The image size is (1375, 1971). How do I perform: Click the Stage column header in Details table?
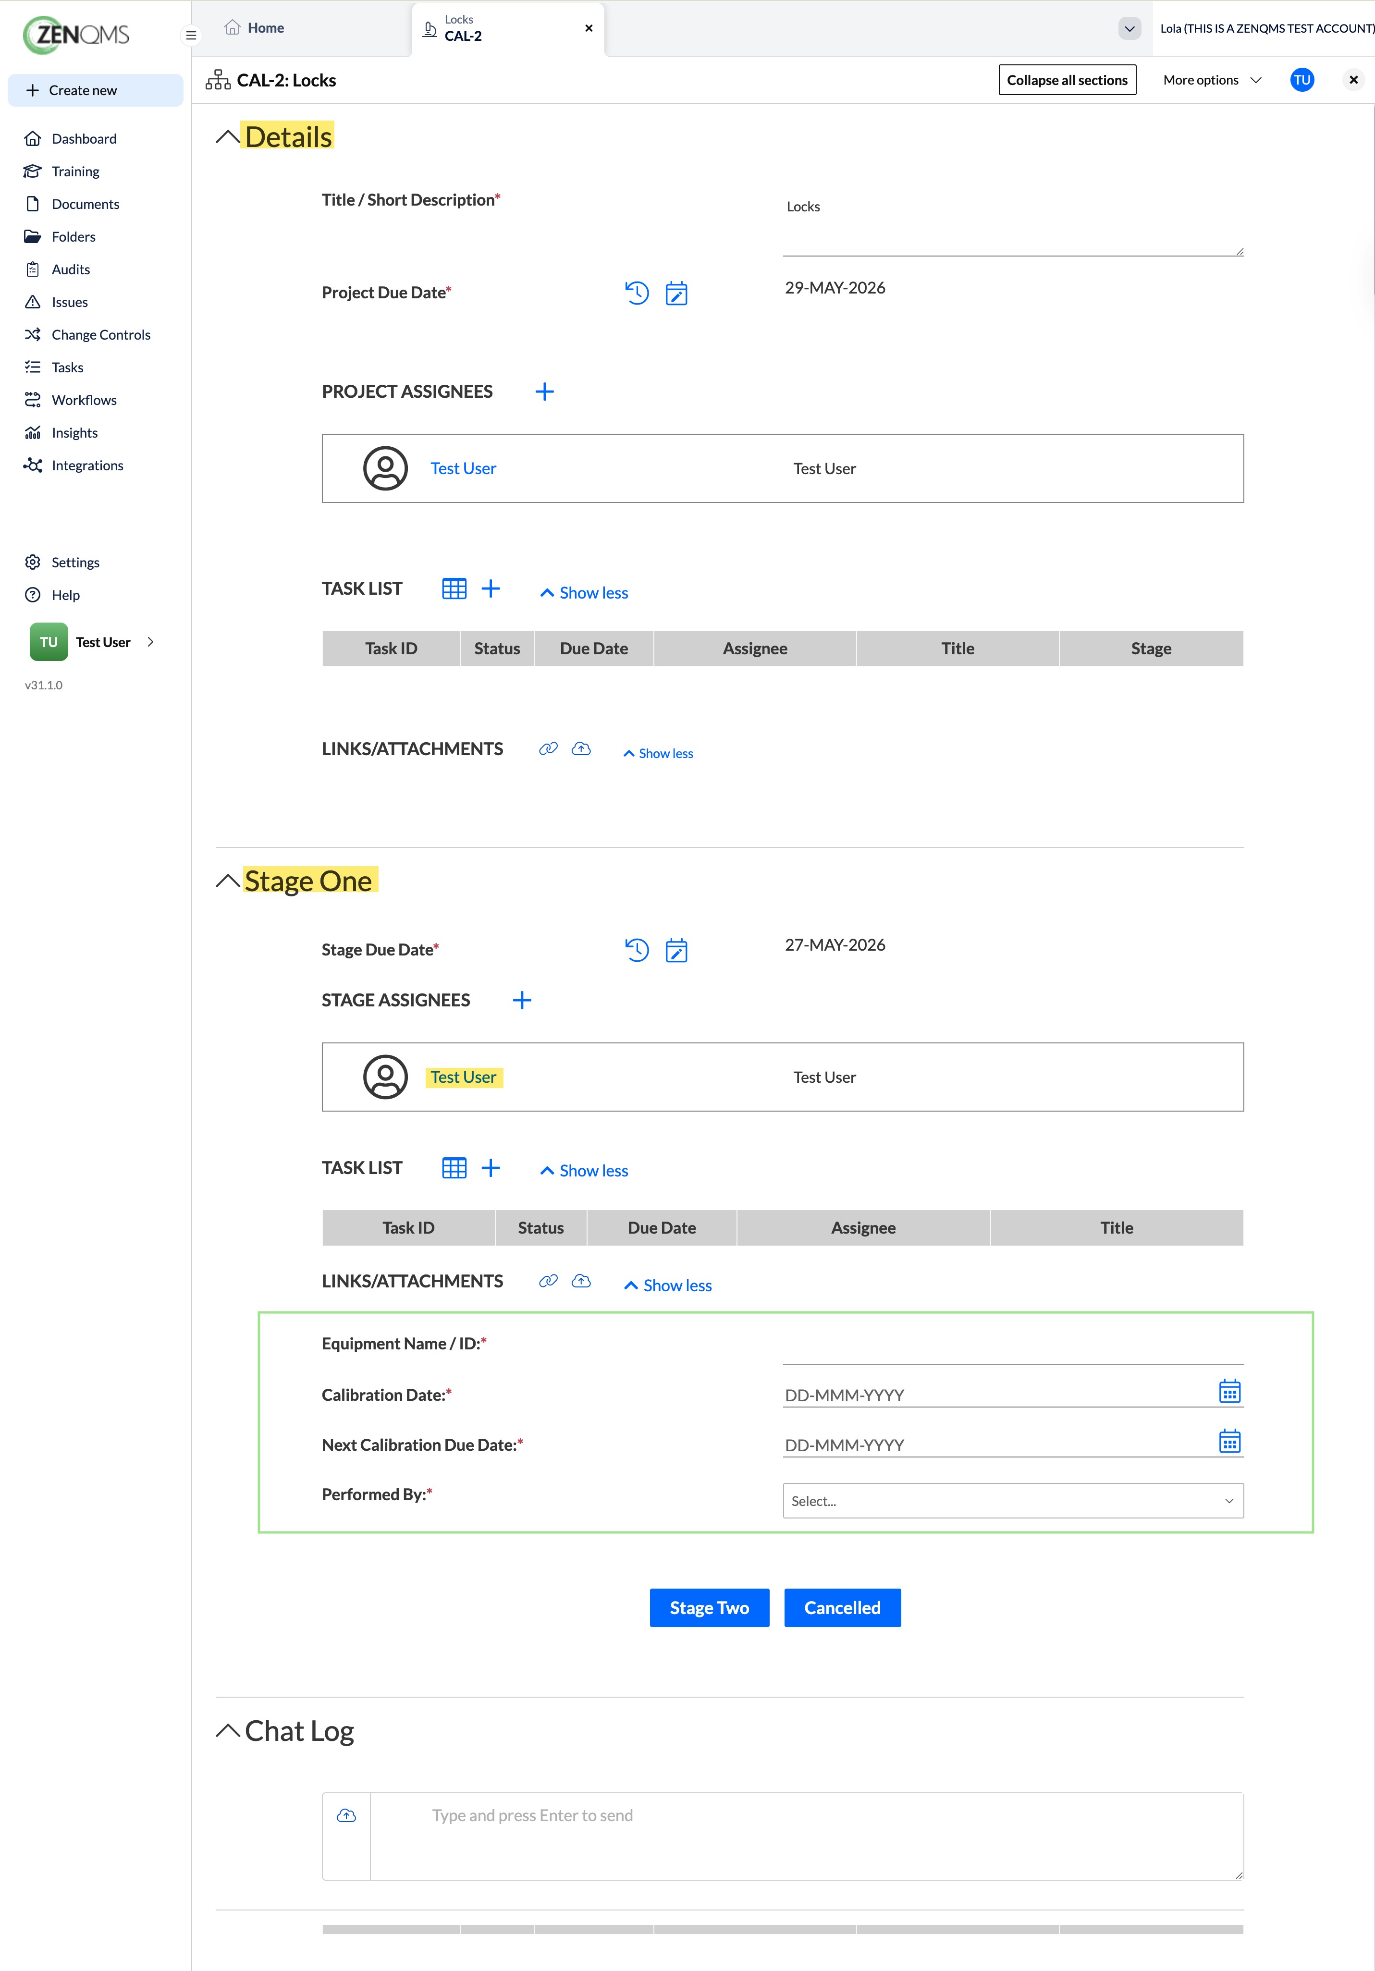pyautogui.click(x=1151, y=648)
